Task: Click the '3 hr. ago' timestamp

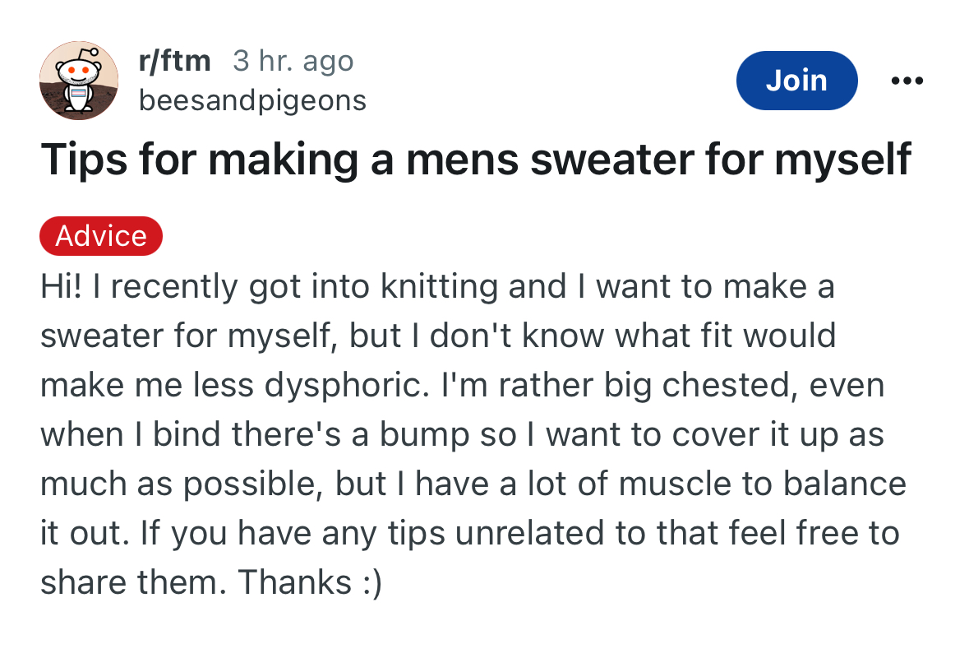Action: [293, 61]
